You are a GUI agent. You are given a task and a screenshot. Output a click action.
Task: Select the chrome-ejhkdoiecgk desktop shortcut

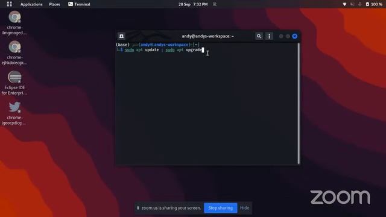(14, 53)
